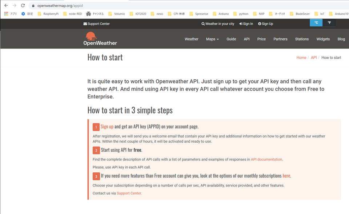Click the browser reload page icon
The height and width of the screenshot is (214, 349).
[23, 5]
